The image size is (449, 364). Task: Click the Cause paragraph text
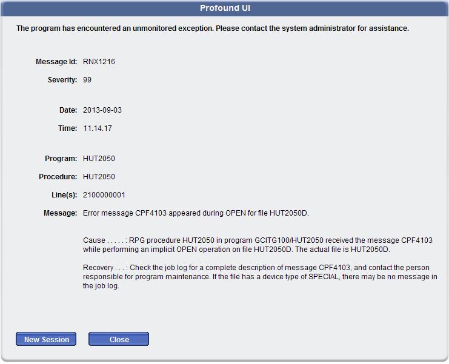tap(258, 245)
